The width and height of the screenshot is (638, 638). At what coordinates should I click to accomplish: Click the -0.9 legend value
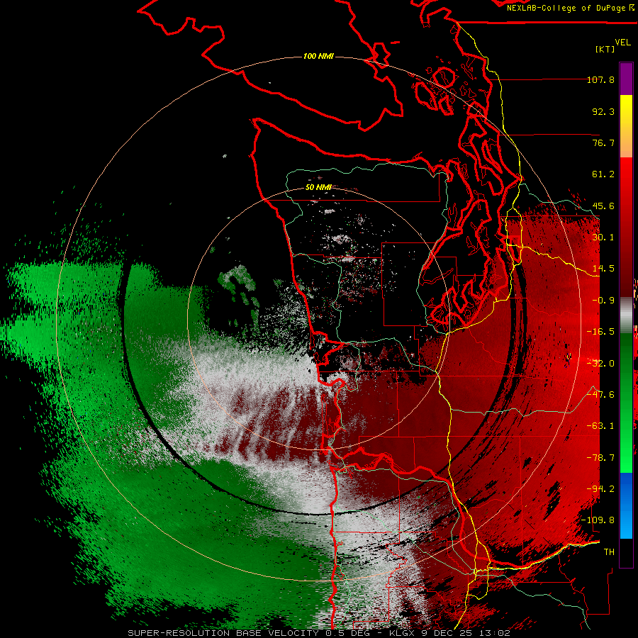click(603, 301)
